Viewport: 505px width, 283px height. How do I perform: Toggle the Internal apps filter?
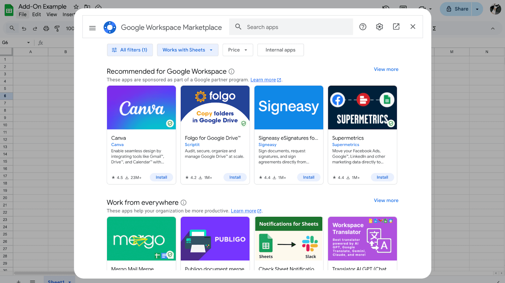pyautogui.click(x=280, y=50)
